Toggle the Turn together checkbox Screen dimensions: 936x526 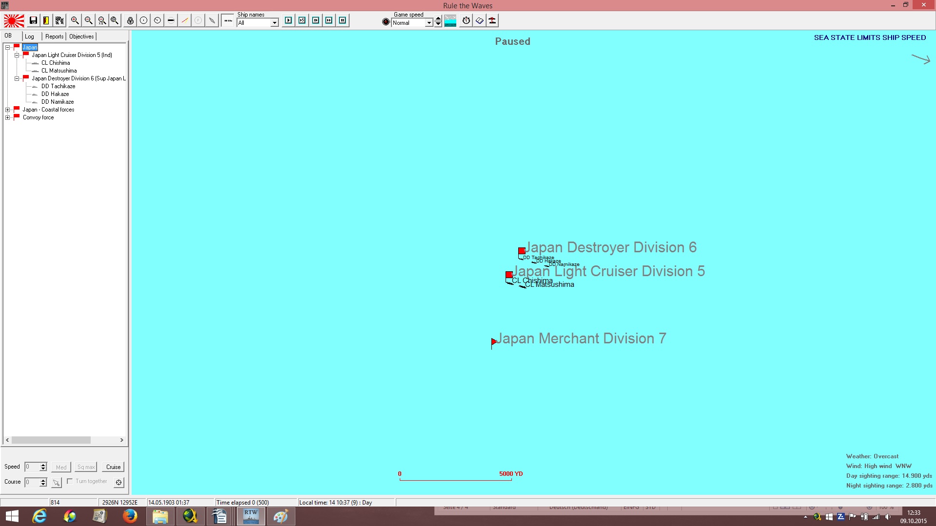point(70,481)
